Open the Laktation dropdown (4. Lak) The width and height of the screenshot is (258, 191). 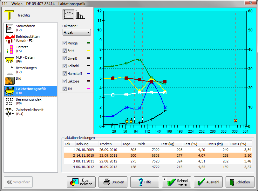[77, 32]
